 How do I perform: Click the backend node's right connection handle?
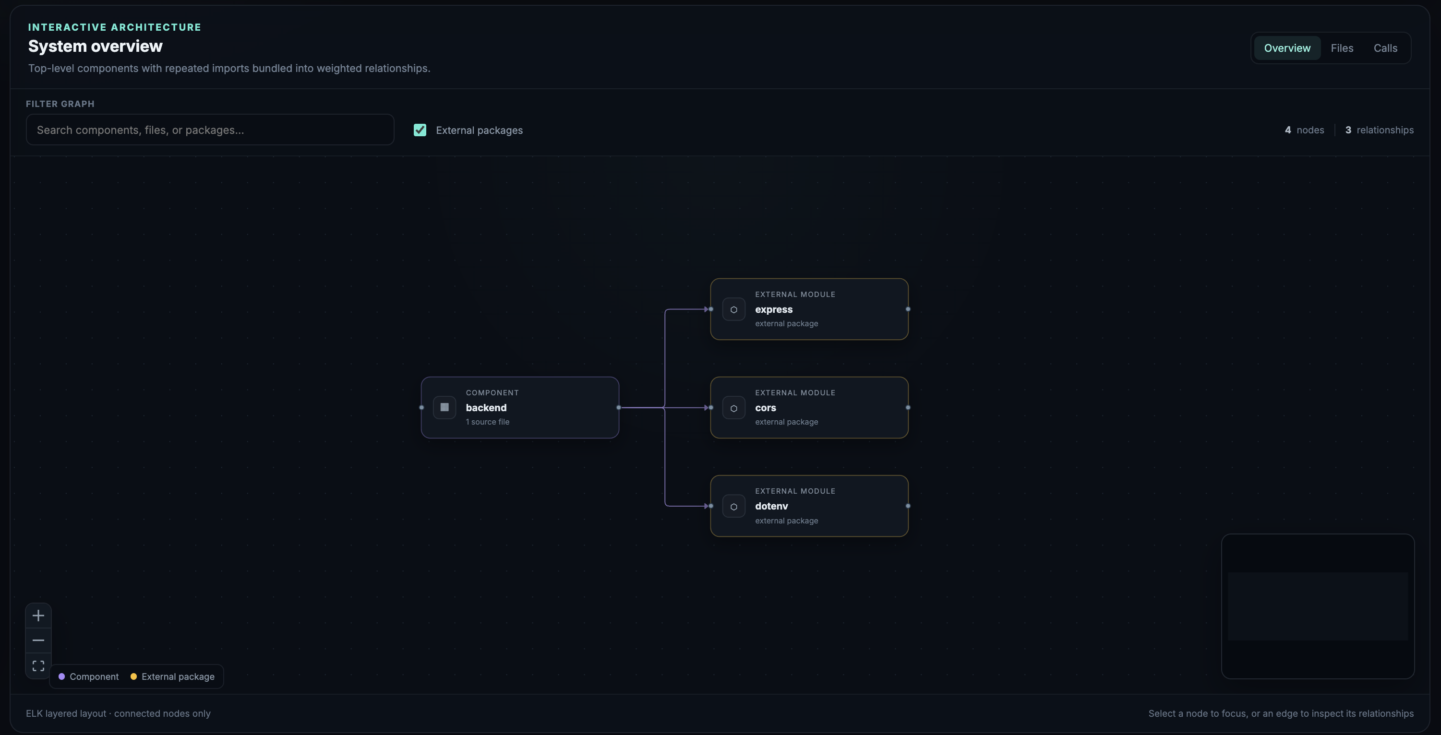tap(619, 407)
